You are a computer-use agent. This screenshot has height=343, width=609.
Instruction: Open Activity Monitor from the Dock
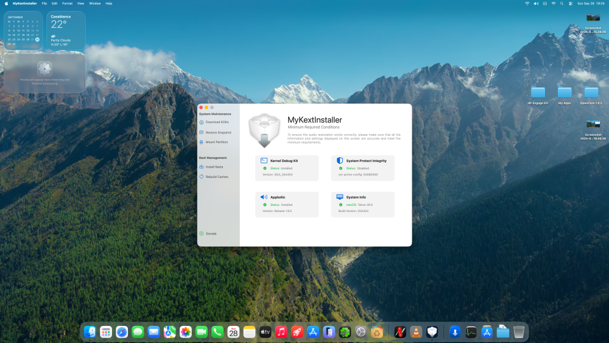click(x=471, y=332)
